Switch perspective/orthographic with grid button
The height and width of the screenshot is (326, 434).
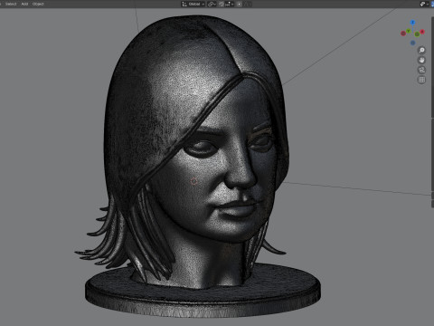coord(421,80)
